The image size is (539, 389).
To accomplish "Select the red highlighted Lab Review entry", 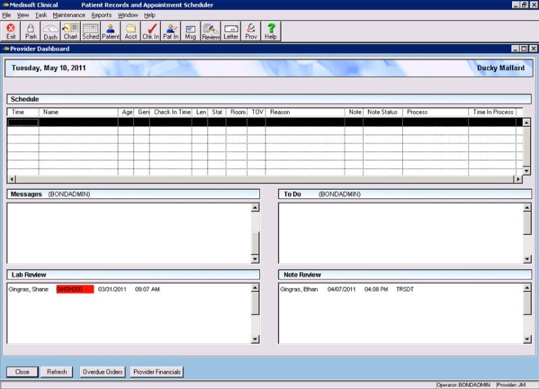I will tap(75, 289).
